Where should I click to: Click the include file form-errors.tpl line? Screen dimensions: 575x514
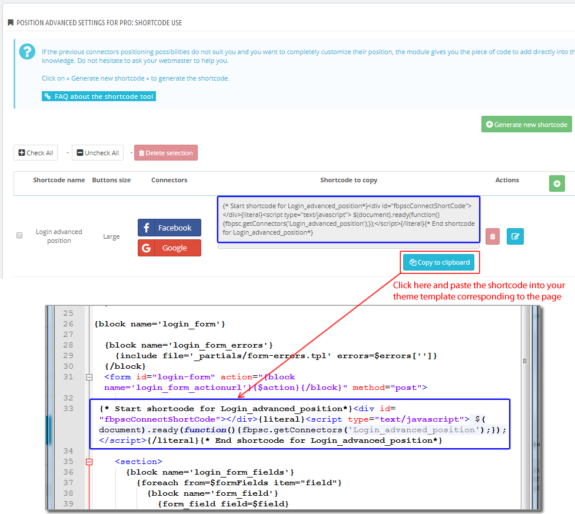276,356
